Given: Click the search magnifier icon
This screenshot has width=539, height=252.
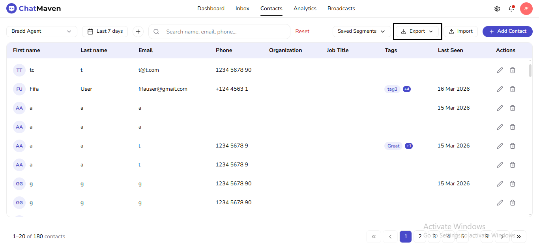Looking at the screenshot, I should click(156, 31).
